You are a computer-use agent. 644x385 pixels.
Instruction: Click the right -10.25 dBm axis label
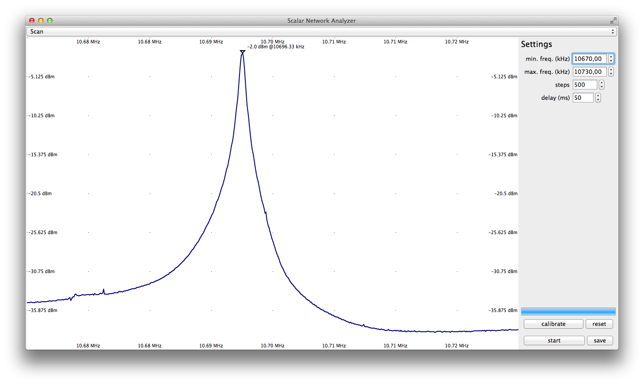504,116
